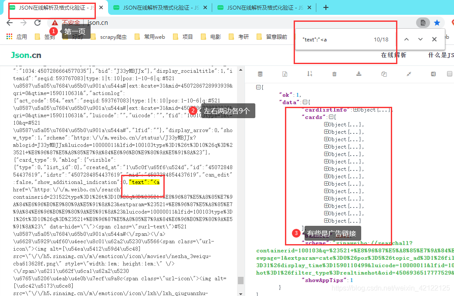Open the 考研 bookmark folder
Image resolution: width=454 pixels, height=296 pixels.
pos(239,37)
